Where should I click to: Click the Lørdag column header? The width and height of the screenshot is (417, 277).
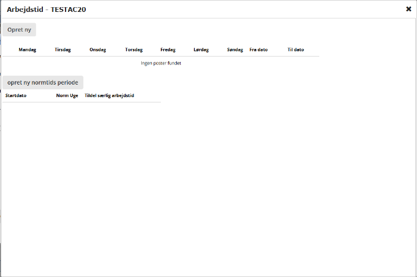[201, 50]
